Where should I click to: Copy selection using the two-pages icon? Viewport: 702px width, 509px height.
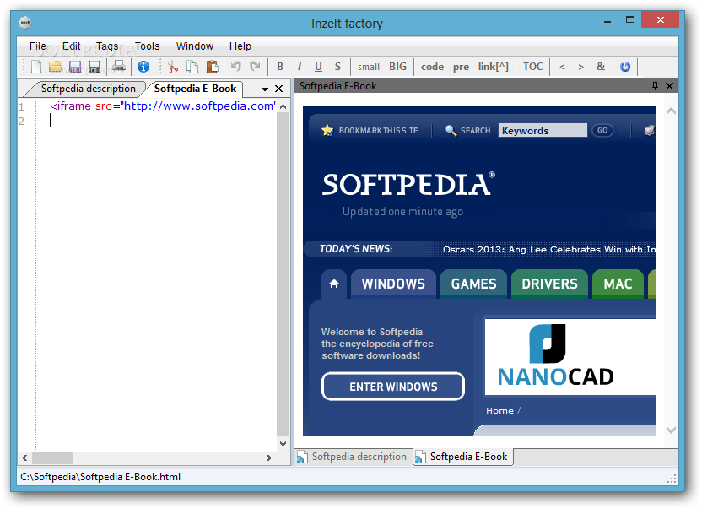point(192,67)
